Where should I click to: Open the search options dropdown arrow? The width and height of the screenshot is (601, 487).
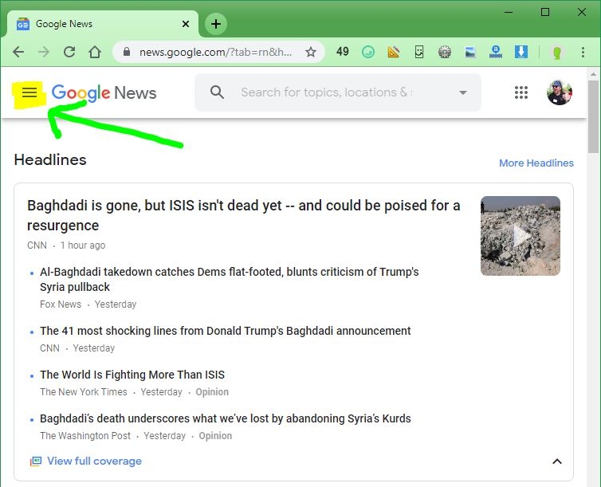[463, 92]
